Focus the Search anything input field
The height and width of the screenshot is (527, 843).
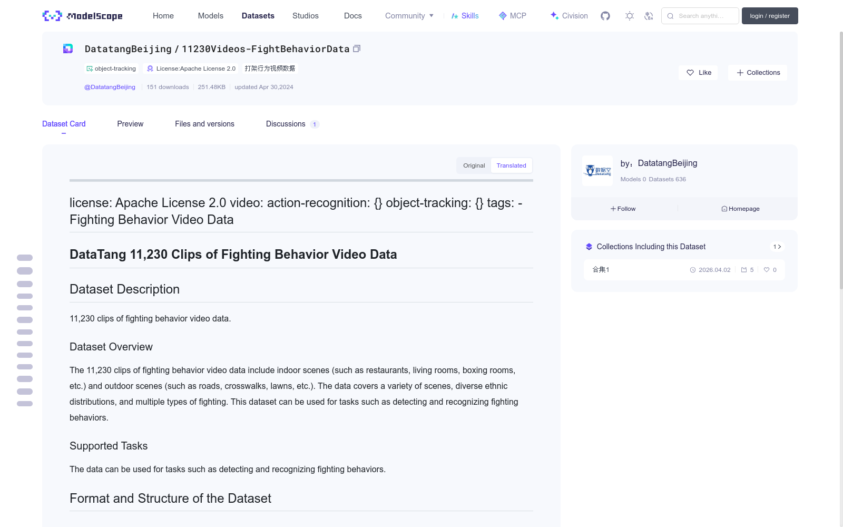click(x=700, y=16)
